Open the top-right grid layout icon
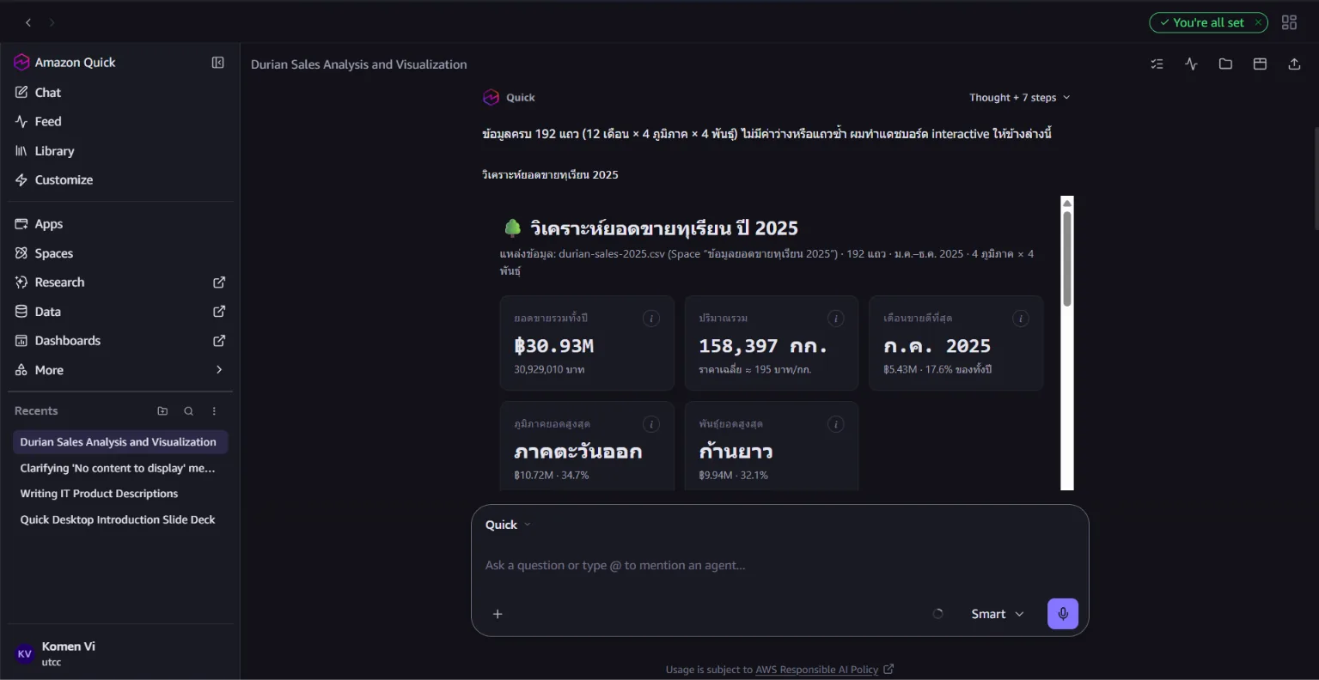1319x680 pixels. [x=1289, y=22]
